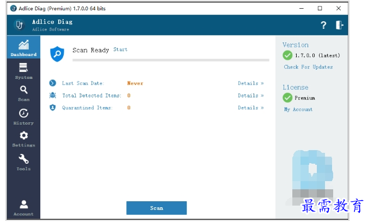The width and height of the screenshot is (368, 223).
Task: Maximize the Adlice Diag window
Action: coord(320,9)
